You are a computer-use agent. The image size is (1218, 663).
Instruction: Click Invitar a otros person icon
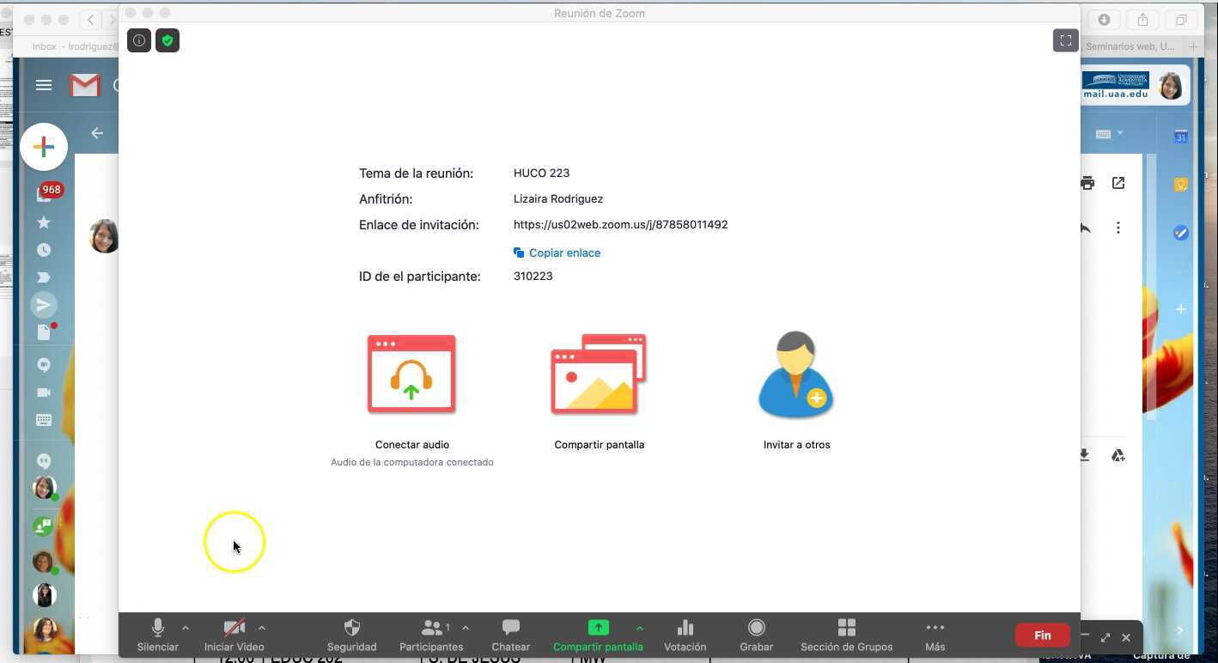click(796, 375)
